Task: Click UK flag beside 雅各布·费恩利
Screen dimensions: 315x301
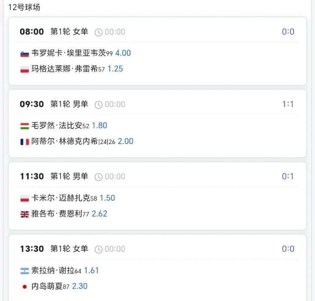Action: pos(24,215)
